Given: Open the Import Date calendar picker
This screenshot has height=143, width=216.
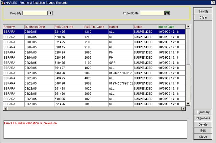Looking at the screenshot, I should (167, 13).
